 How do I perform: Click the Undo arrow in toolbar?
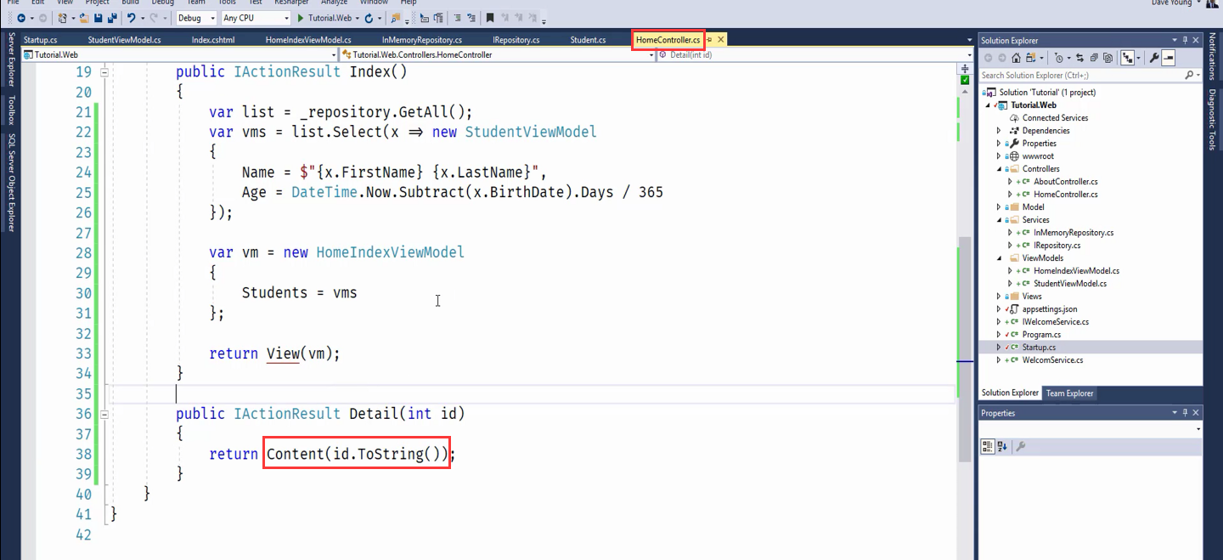pos(131,18)
